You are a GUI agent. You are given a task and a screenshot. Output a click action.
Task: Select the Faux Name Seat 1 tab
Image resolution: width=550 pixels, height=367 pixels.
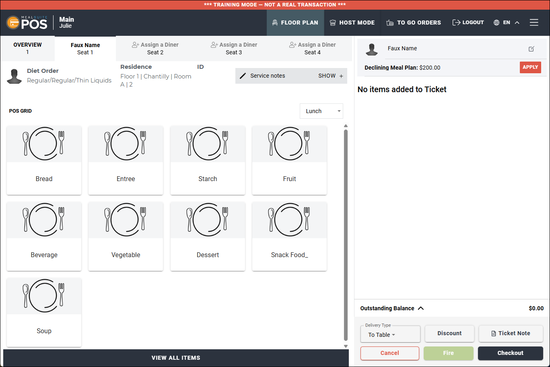pyautogui.click(x=85, y=48)
